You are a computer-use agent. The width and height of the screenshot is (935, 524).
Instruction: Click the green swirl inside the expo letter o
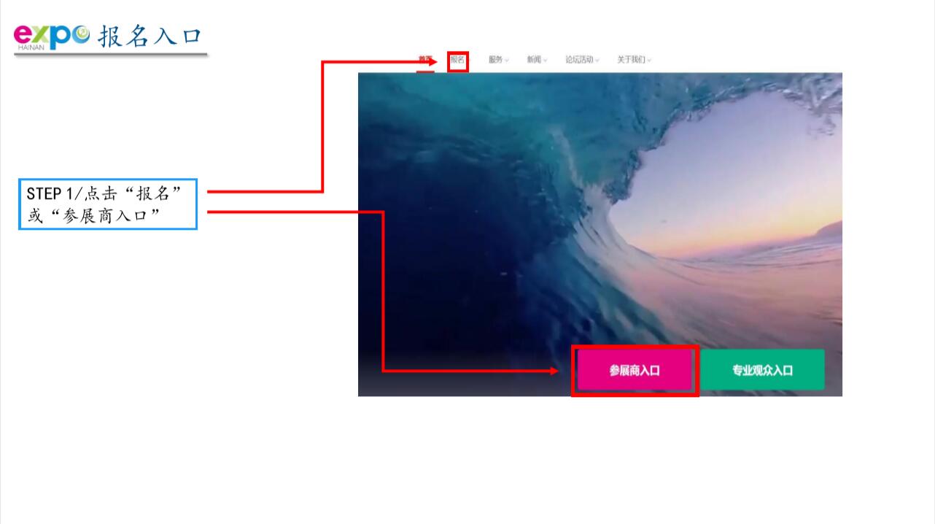82,33
